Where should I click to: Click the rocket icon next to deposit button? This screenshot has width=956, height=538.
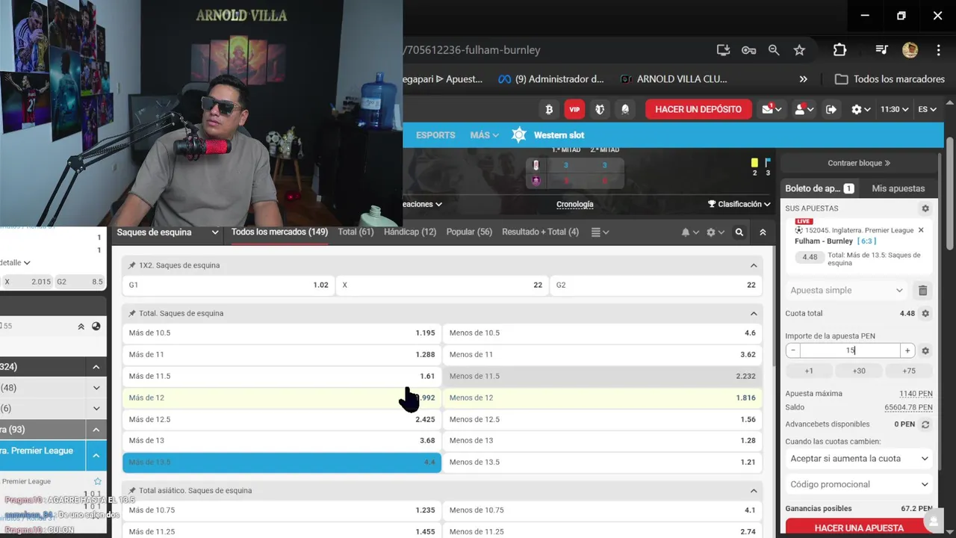(626, 109)
